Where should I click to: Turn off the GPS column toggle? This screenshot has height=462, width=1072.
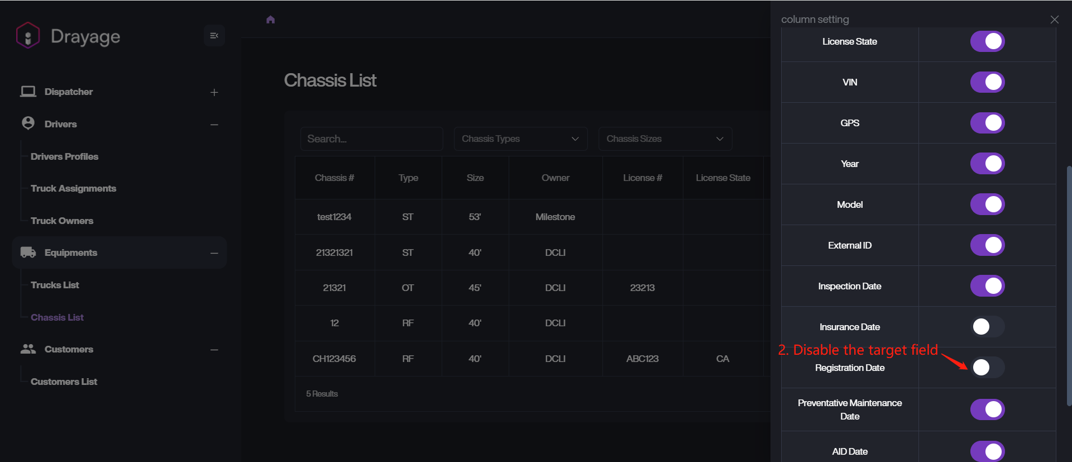[987, 123]
